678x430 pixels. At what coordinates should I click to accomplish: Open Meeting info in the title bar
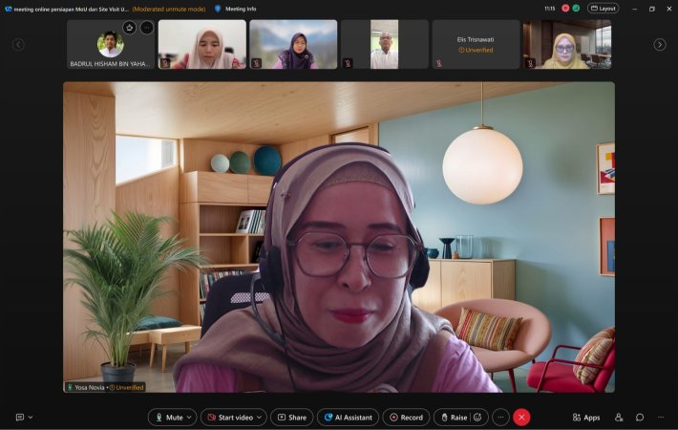click(x=235, y=9)
